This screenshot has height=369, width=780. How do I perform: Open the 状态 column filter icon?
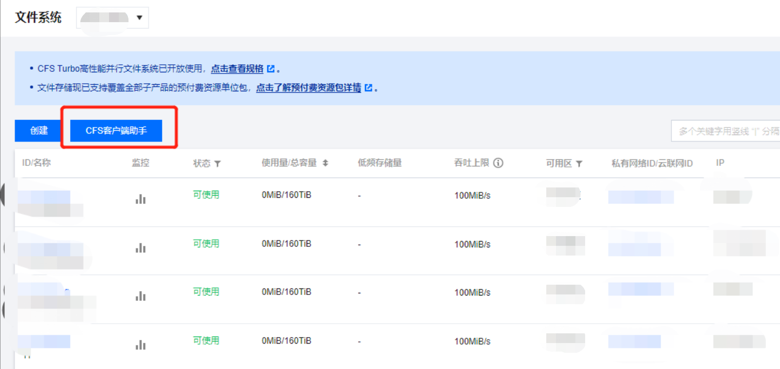218,163
